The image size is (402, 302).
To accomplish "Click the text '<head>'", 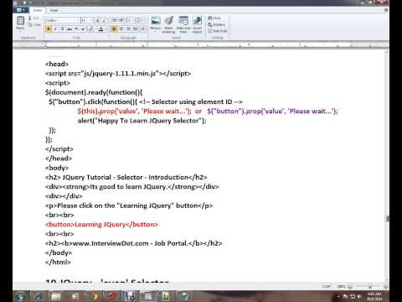I will 57,64.
